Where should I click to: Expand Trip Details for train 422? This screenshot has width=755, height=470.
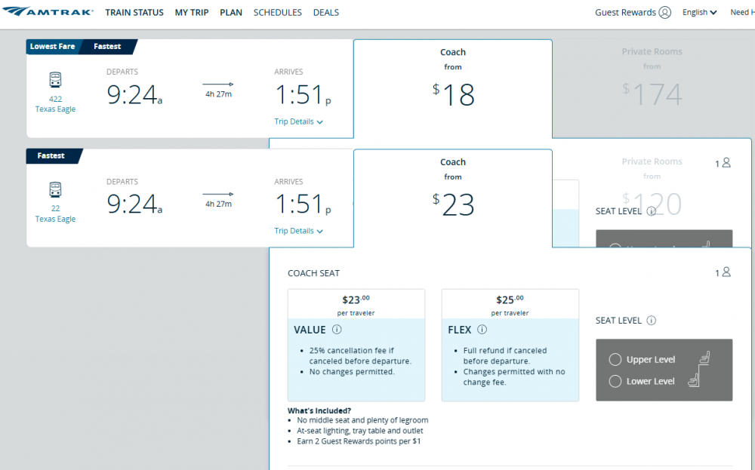tap(298, 121)
